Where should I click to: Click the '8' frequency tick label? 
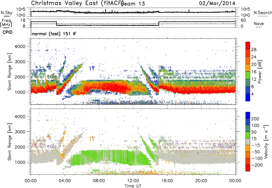[x=24, y=26]
